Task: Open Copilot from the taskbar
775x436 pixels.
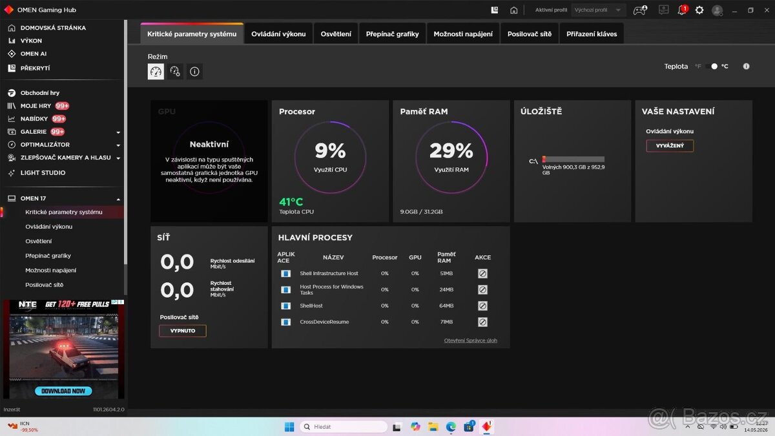Action: 415,426
